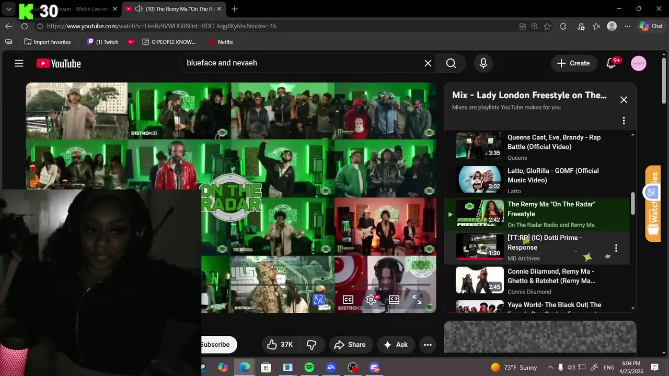This screenshot has height=376, width=669.
Task: Open Microsoft Store from the taskbar
Action: [266, 368]
